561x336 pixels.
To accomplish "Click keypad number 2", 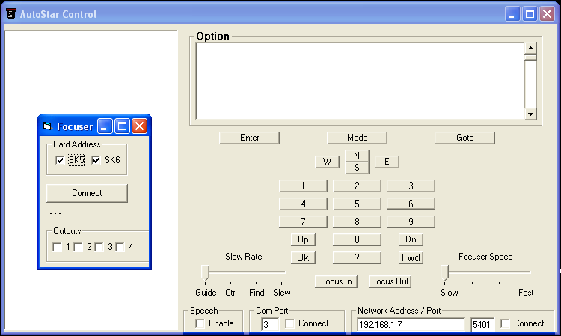I will (x=357, y=186).
